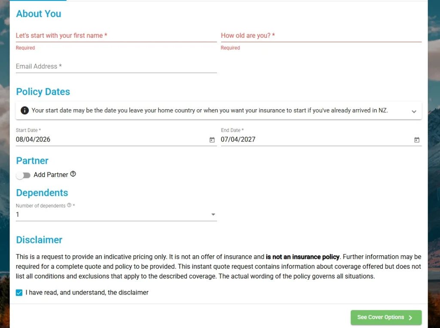440x328 pixels.
Task: Click the help icon beside Number of dependents
Action: click(69, 205)
